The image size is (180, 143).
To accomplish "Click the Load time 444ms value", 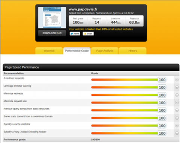I will (115, 22).
